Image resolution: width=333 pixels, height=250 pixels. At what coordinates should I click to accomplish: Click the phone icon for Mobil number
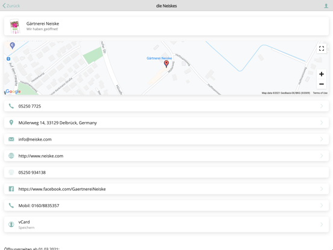pos(11,205)
